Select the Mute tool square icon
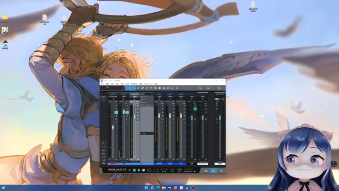The image size is (339, 191). (151, 88)
